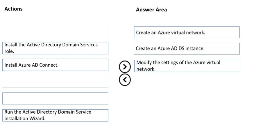Click the 'Answer Area' heading
The height and width of the screenshot is (127, 263).
[151, 10]
